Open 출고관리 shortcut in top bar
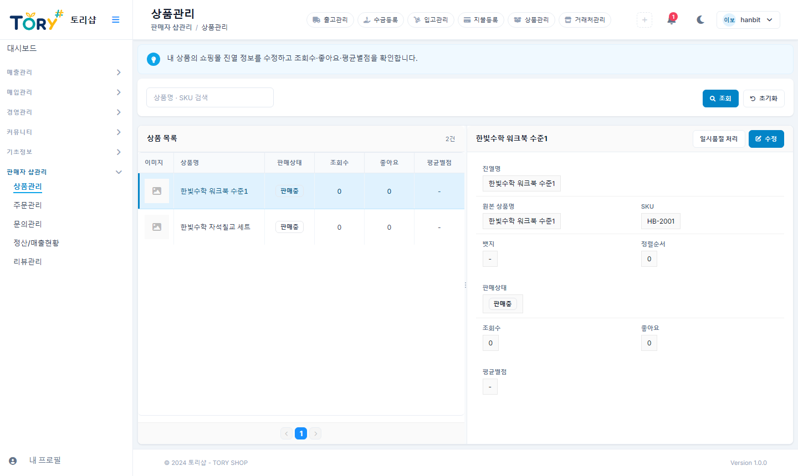The width and height of the screenshot is (798, 476). [x=330, y=20]
